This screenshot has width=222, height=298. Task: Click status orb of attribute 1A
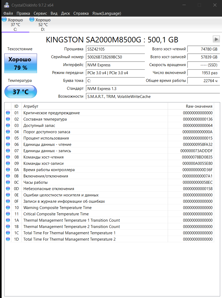pos(8,220)
